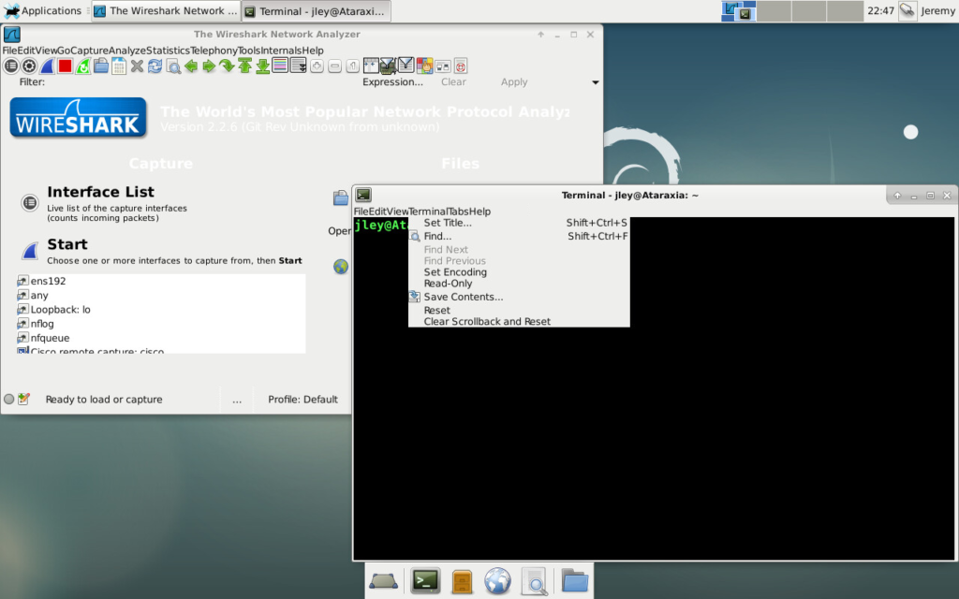Screen dimensions: 959x599
Task: Click the blue shark fin start capture icon
Action: point(47,66)
